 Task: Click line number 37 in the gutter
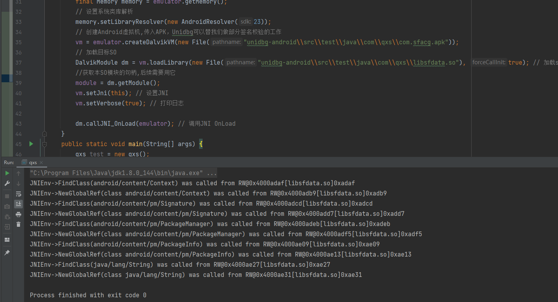point(18,62)
